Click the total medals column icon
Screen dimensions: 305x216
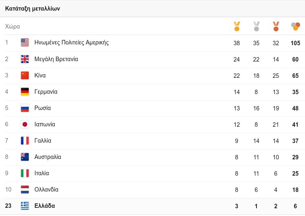[296, 26]
